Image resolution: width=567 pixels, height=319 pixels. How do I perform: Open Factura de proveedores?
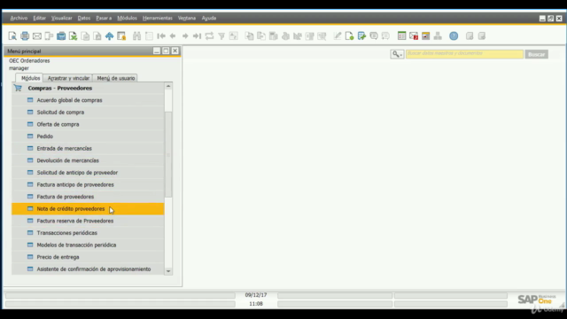click(x=88, y=197)
